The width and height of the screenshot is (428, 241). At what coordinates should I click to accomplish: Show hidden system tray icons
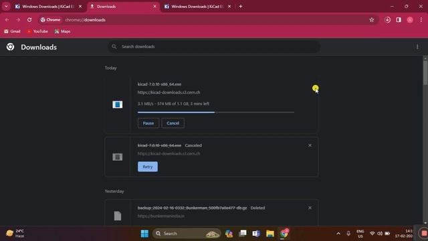point(338,234)
